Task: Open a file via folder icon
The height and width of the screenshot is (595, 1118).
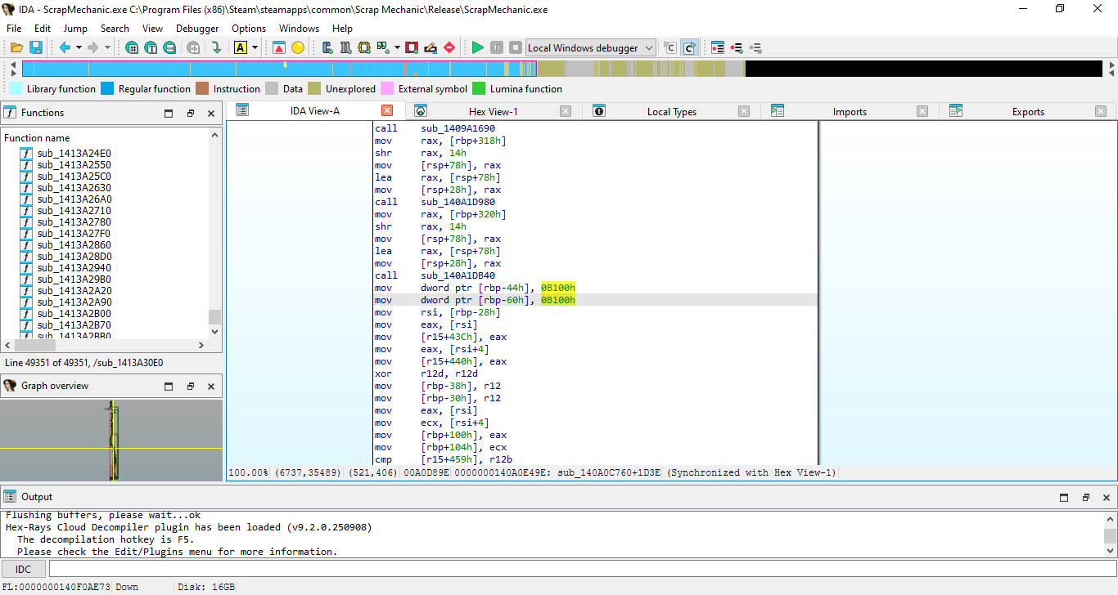Action: click(x=16, y=47)
